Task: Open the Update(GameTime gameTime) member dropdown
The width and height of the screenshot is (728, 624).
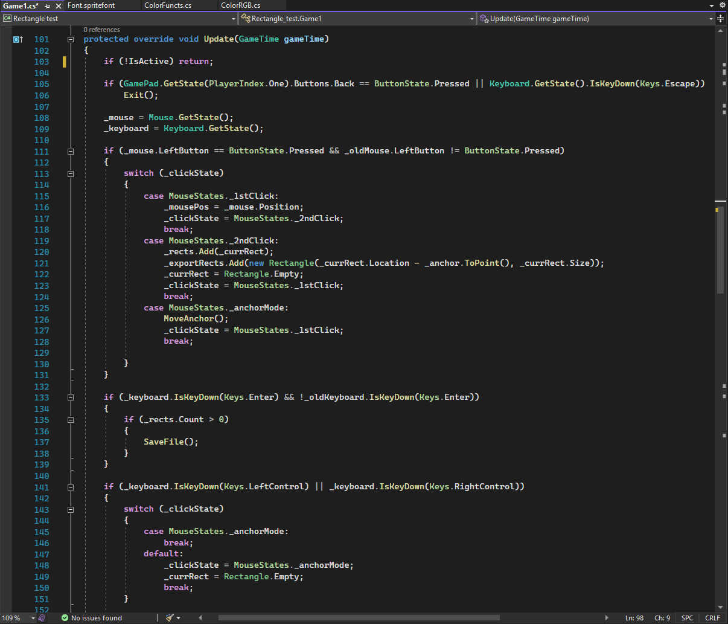Action: point(596,19)
